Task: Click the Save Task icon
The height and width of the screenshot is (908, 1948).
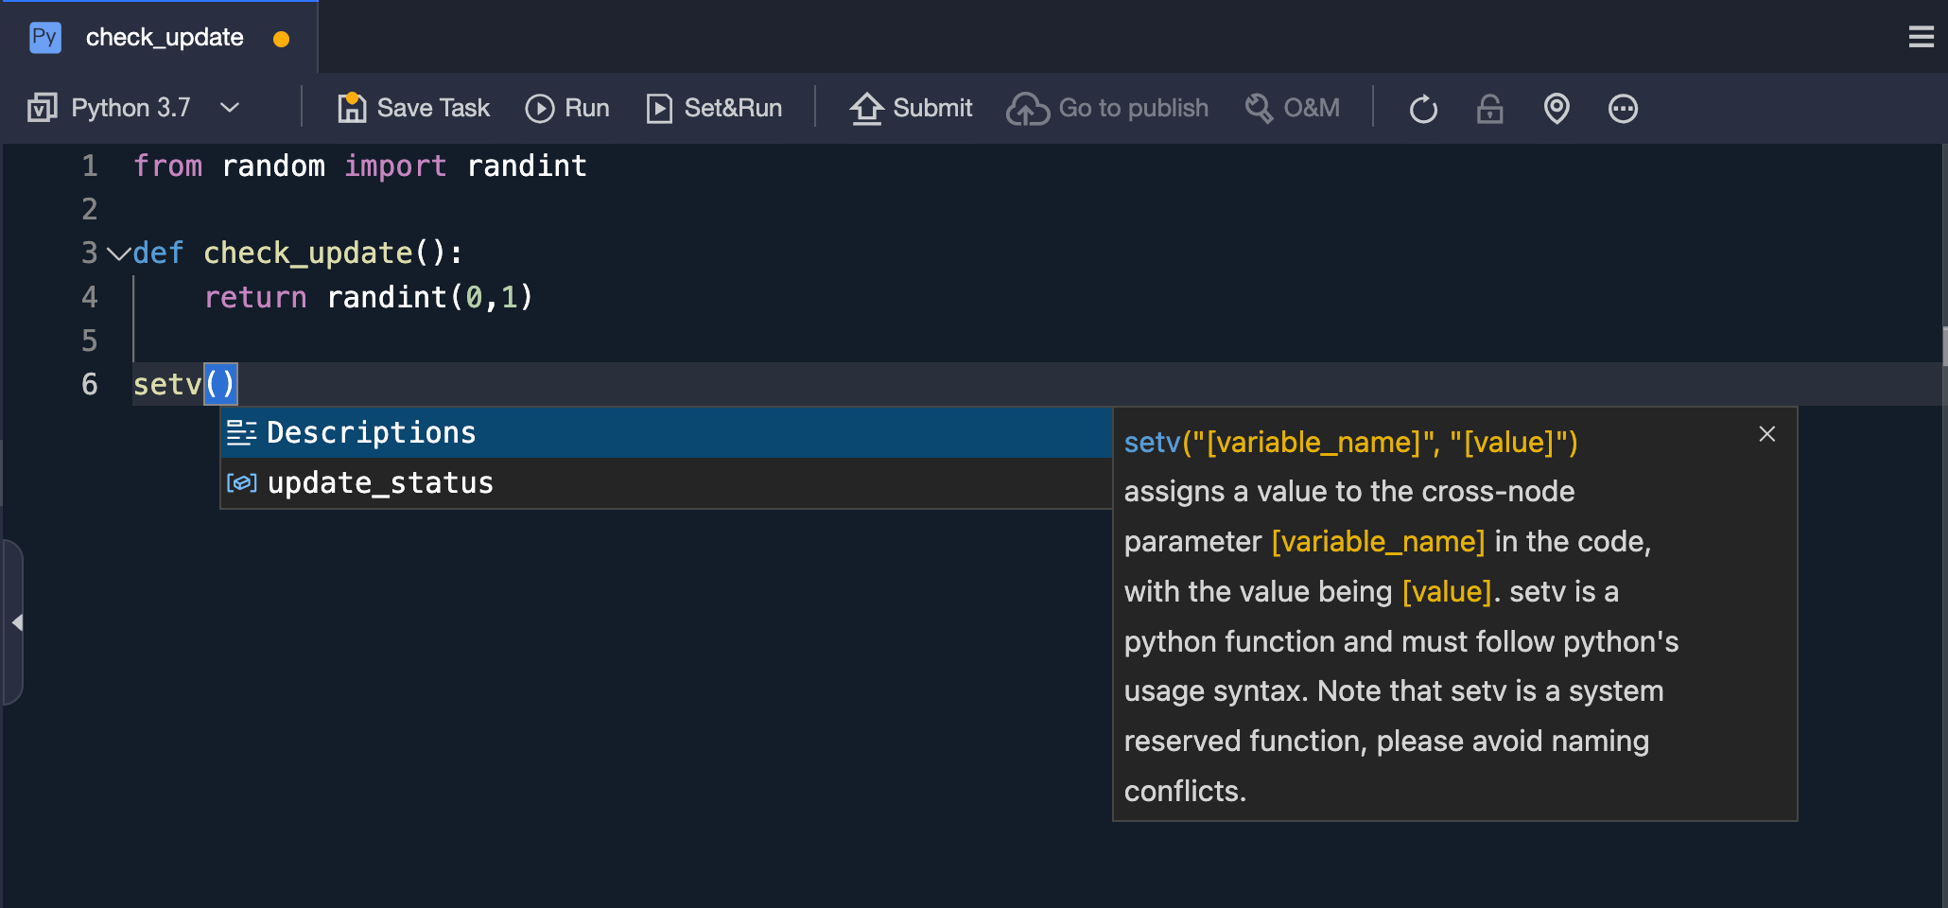Action: 352,108
